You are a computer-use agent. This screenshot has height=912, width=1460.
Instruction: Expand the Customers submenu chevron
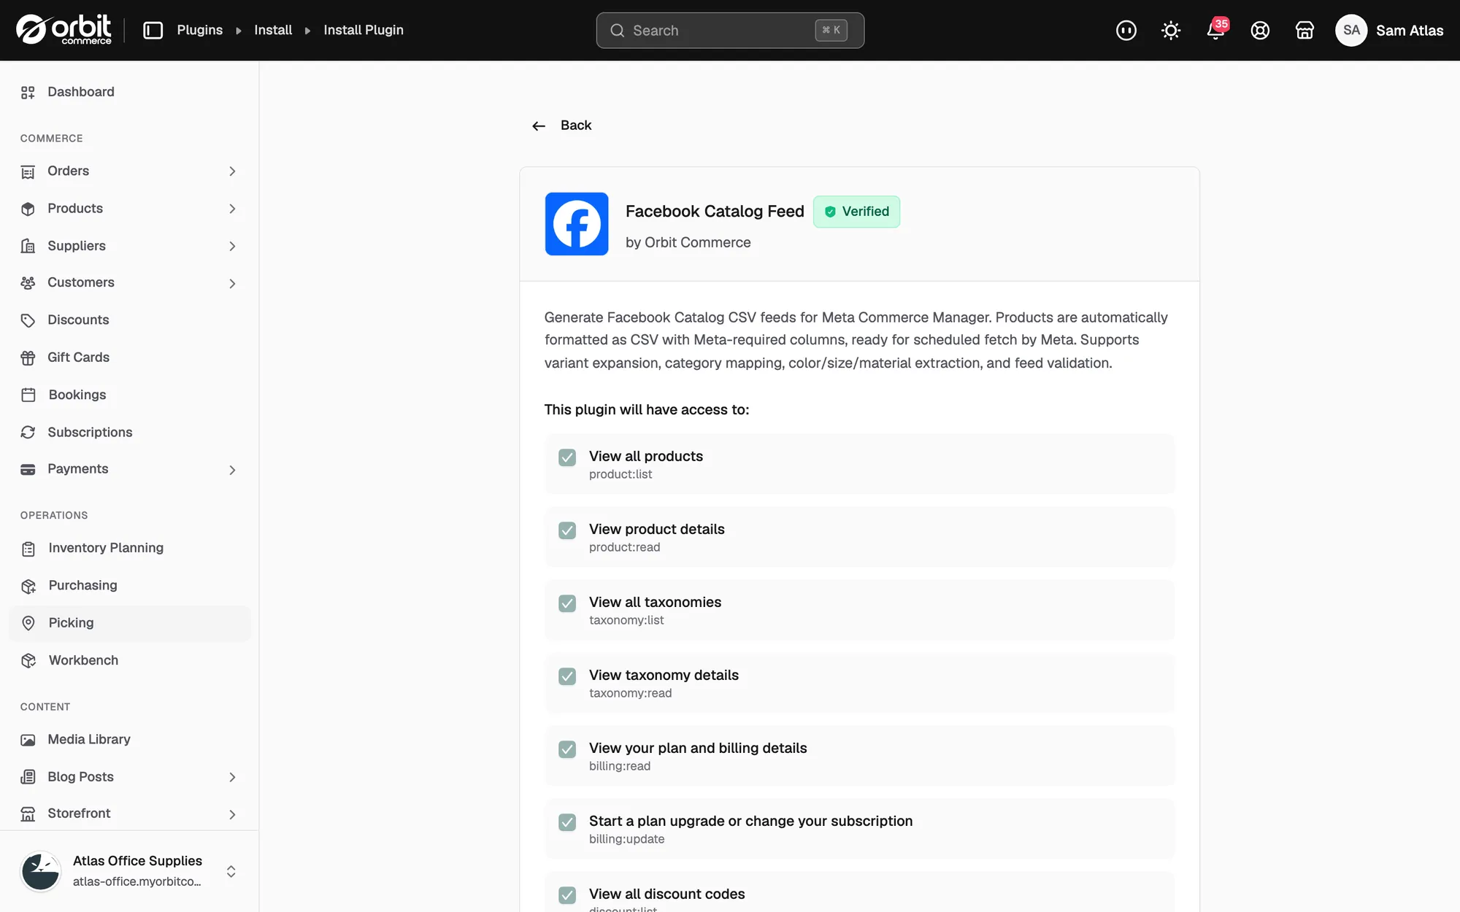coord(232,283)
